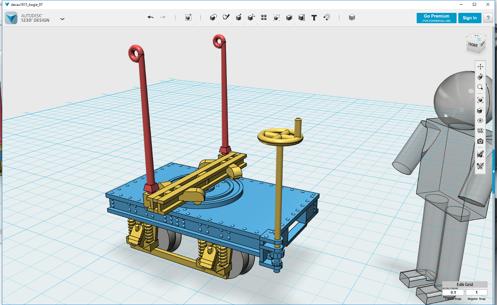This screenshot has height=305, width=497.
Task: Click the Linear Snap value field
Action: coord(454,293)
